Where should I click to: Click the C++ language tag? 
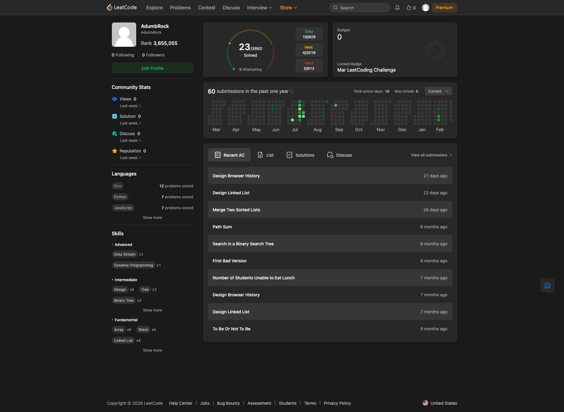point(118,186)
